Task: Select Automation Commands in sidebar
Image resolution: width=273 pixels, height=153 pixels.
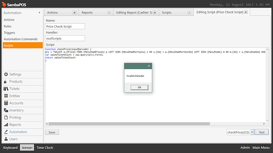Action: [21, 39]
